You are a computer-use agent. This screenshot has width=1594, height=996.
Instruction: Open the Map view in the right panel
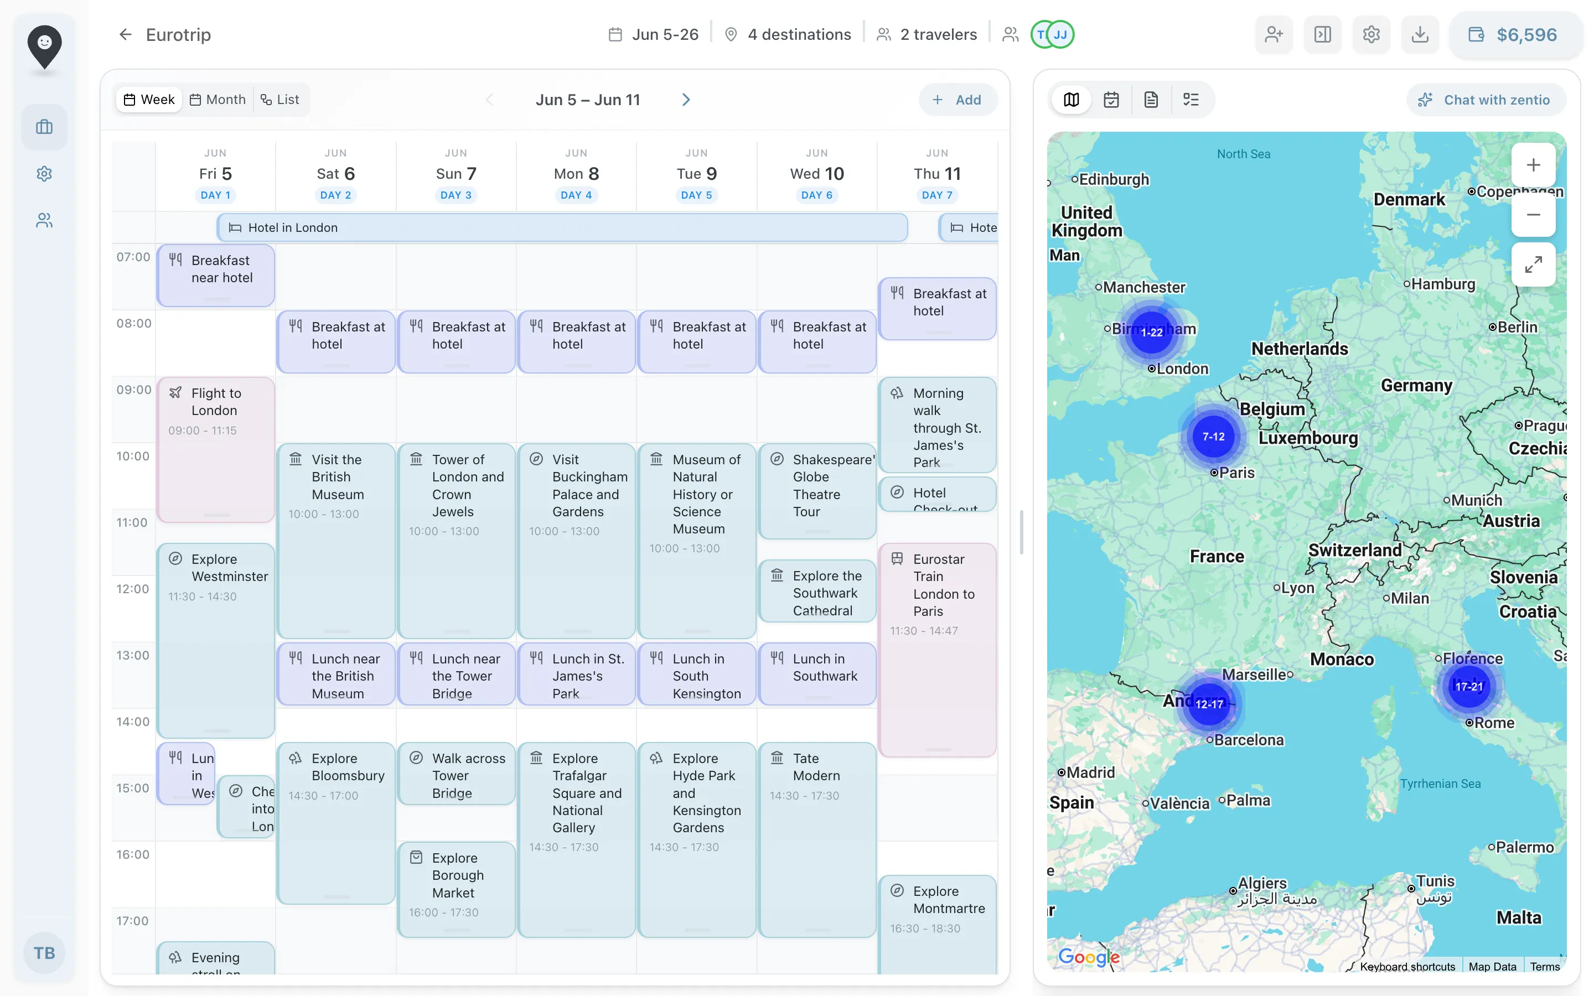[x=1071, y=100]
